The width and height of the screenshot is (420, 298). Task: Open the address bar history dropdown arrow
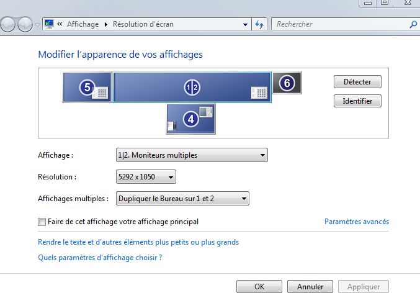pyautogui.click(x=245, y=24)
